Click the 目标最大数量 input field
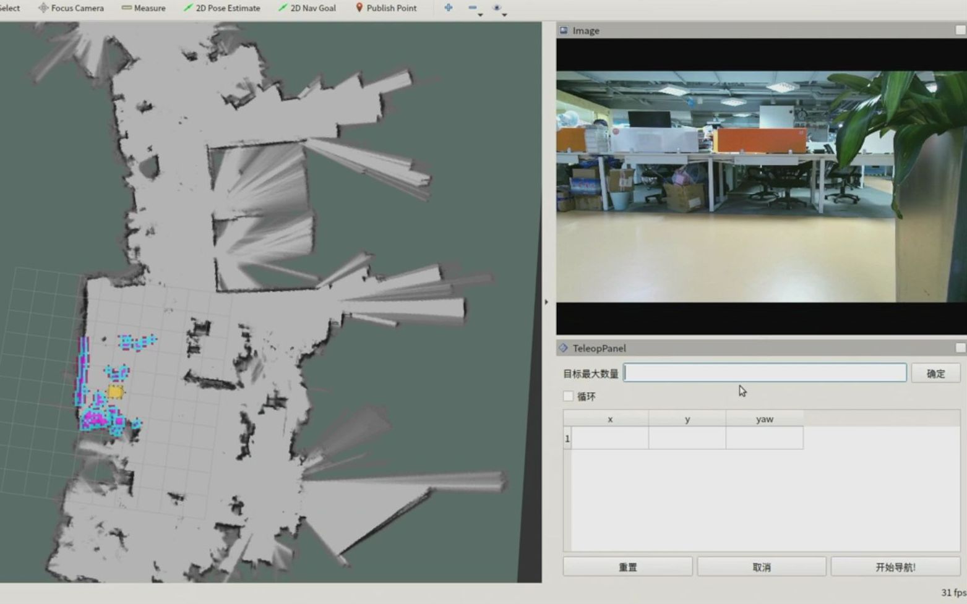Screen dimensions: 967x604 point(765,373)
